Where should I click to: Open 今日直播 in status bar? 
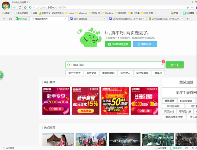[x=161, y=148]
